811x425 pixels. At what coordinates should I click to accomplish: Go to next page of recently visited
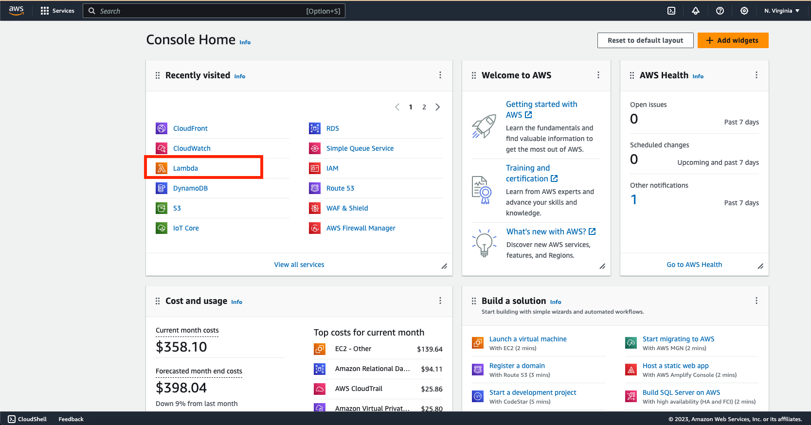click(x=438, y=107)
